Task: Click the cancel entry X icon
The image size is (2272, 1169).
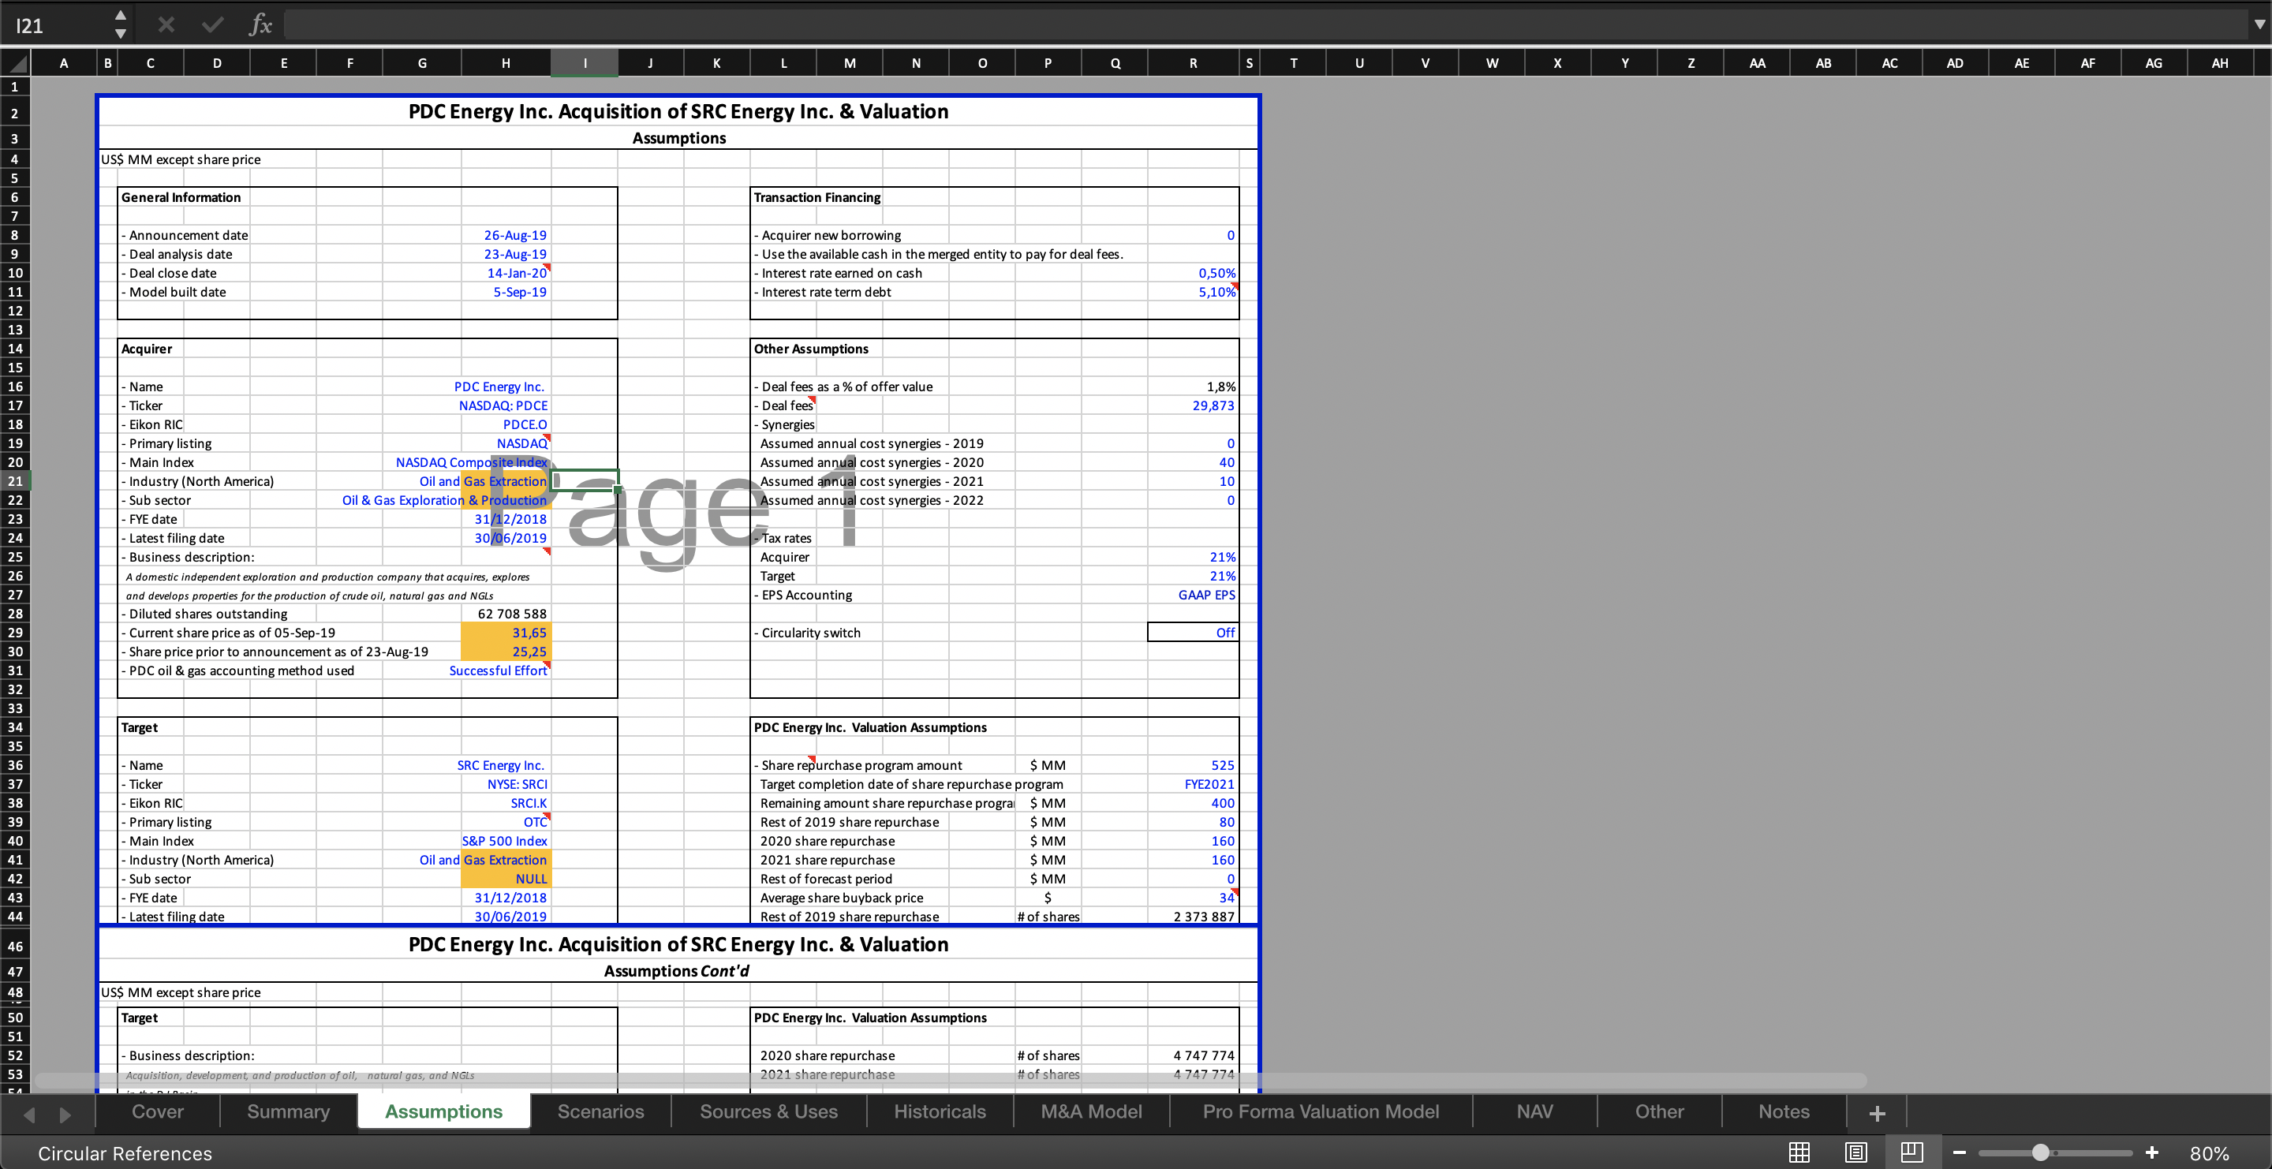Action: click(166, 24)
